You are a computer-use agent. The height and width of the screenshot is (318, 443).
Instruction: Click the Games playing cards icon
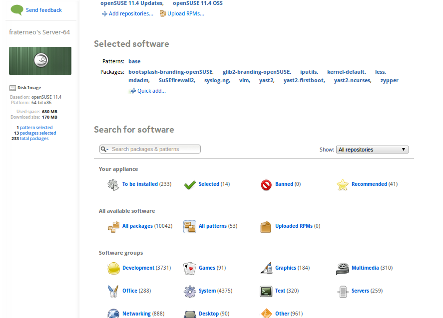190,268
